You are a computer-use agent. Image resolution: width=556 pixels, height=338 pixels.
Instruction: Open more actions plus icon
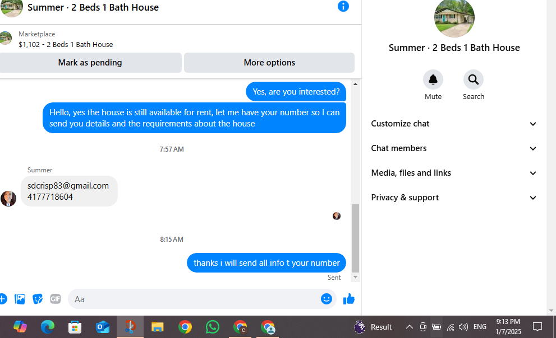pos(2,299)
